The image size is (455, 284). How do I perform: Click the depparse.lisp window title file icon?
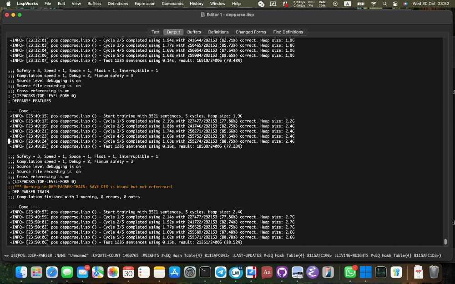[203, 15]
